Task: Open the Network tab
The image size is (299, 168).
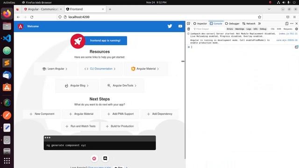Action: tap(249, 23)
